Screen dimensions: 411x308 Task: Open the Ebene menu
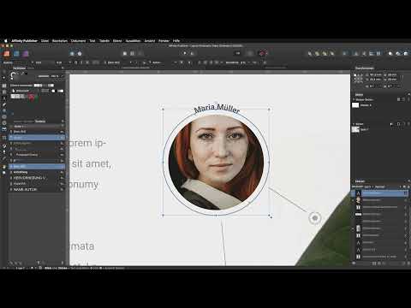pyautogui.click(x=117, y=41)
